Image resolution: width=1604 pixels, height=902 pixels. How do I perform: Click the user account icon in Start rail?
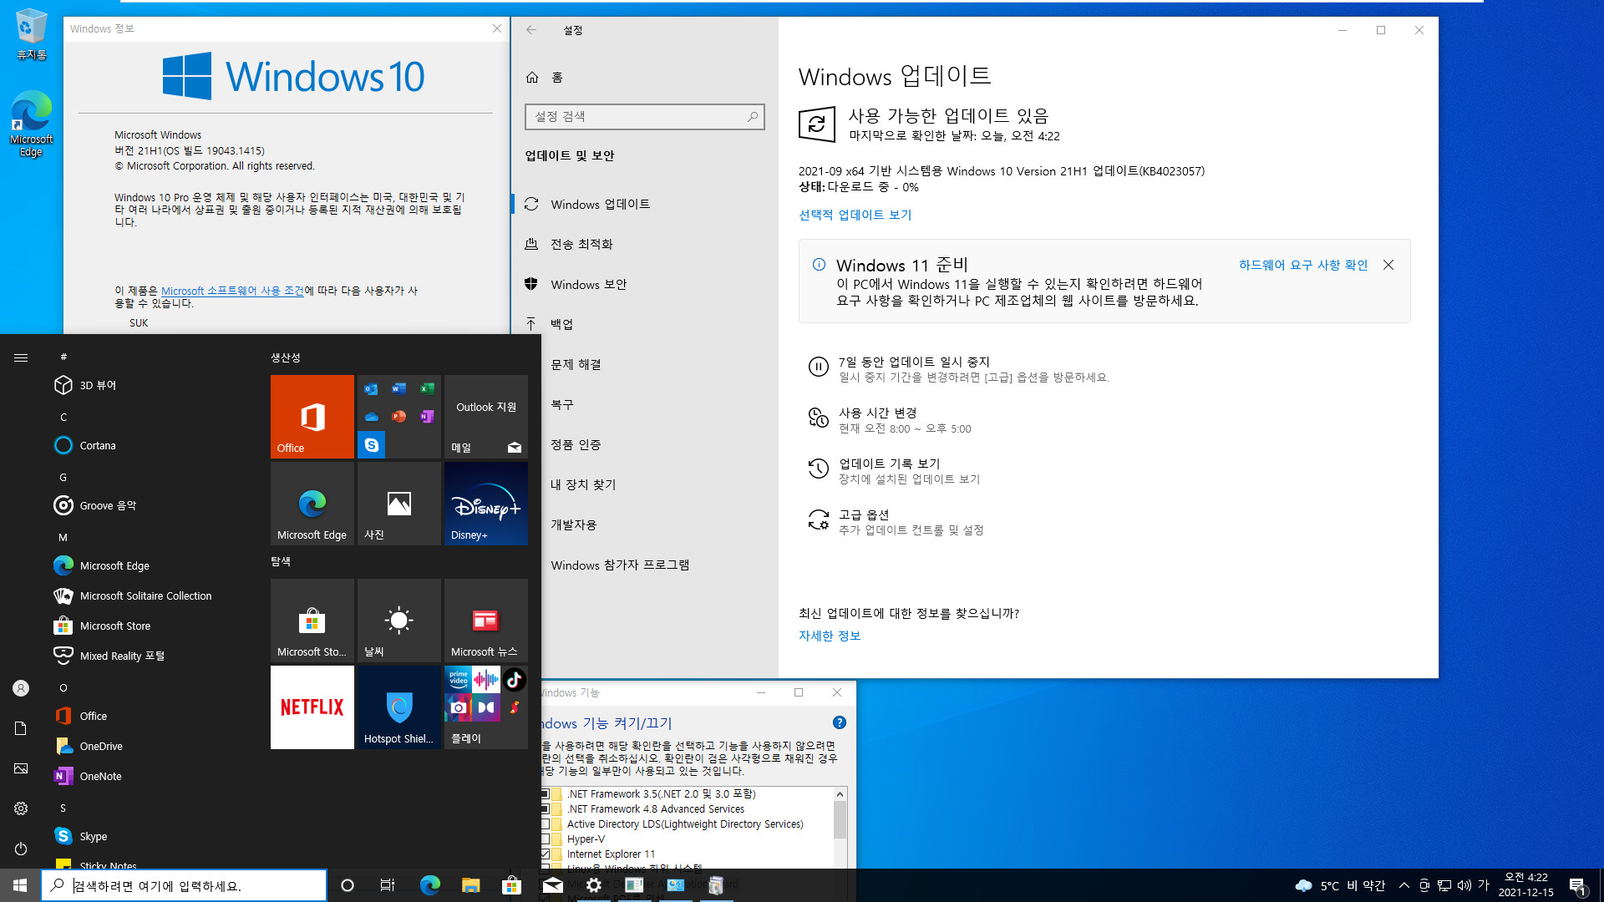tap(21, 688)
